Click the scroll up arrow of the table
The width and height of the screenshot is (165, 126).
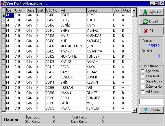134,10
